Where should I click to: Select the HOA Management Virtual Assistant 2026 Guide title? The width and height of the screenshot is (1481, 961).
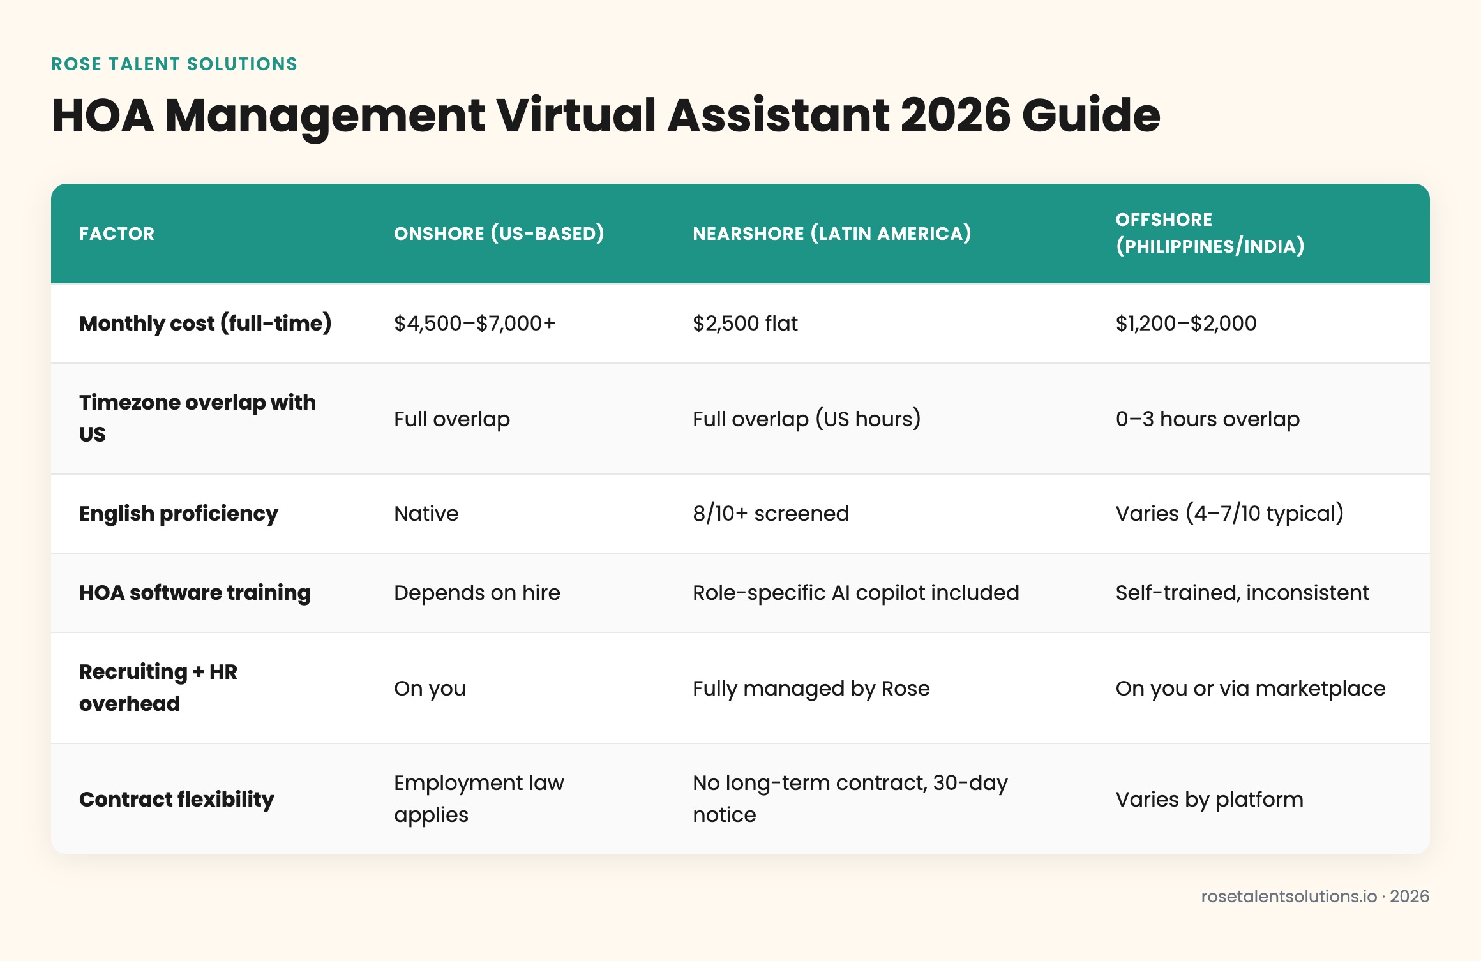(x=605, y=116)
